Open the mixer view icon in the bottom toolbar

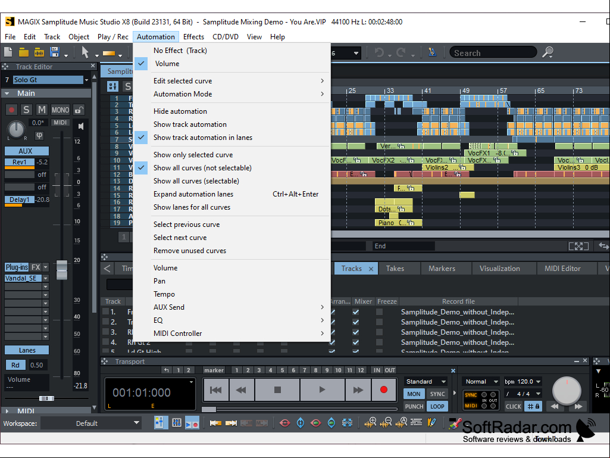tap(176, 422)
